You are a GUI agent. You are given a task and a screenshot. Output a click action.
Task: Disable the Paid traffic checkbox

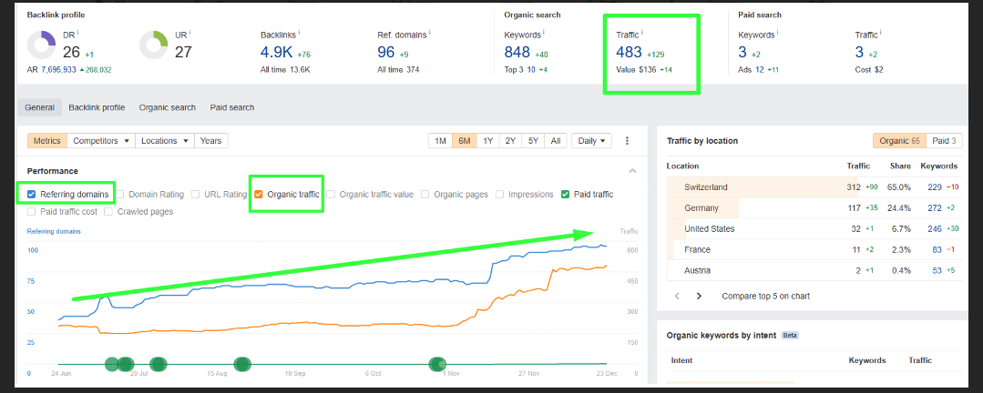(566, 195)
